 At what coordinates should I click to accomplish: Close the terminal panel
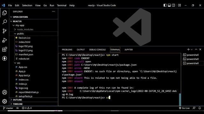pyautogui.click(x=200, y=49)
